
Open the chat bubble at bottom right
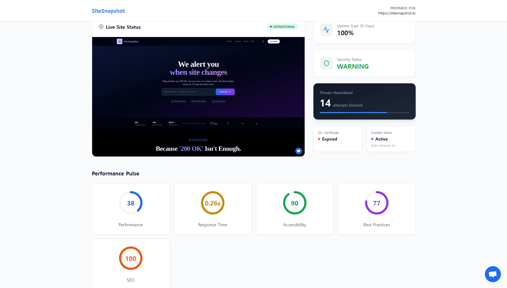pyautogui.click(x=493, y=274)
